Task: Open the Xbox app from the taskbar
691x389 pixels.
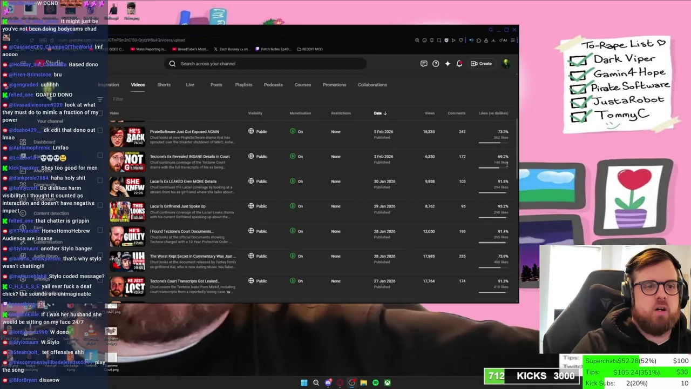Action: click(x=387, y=383)
